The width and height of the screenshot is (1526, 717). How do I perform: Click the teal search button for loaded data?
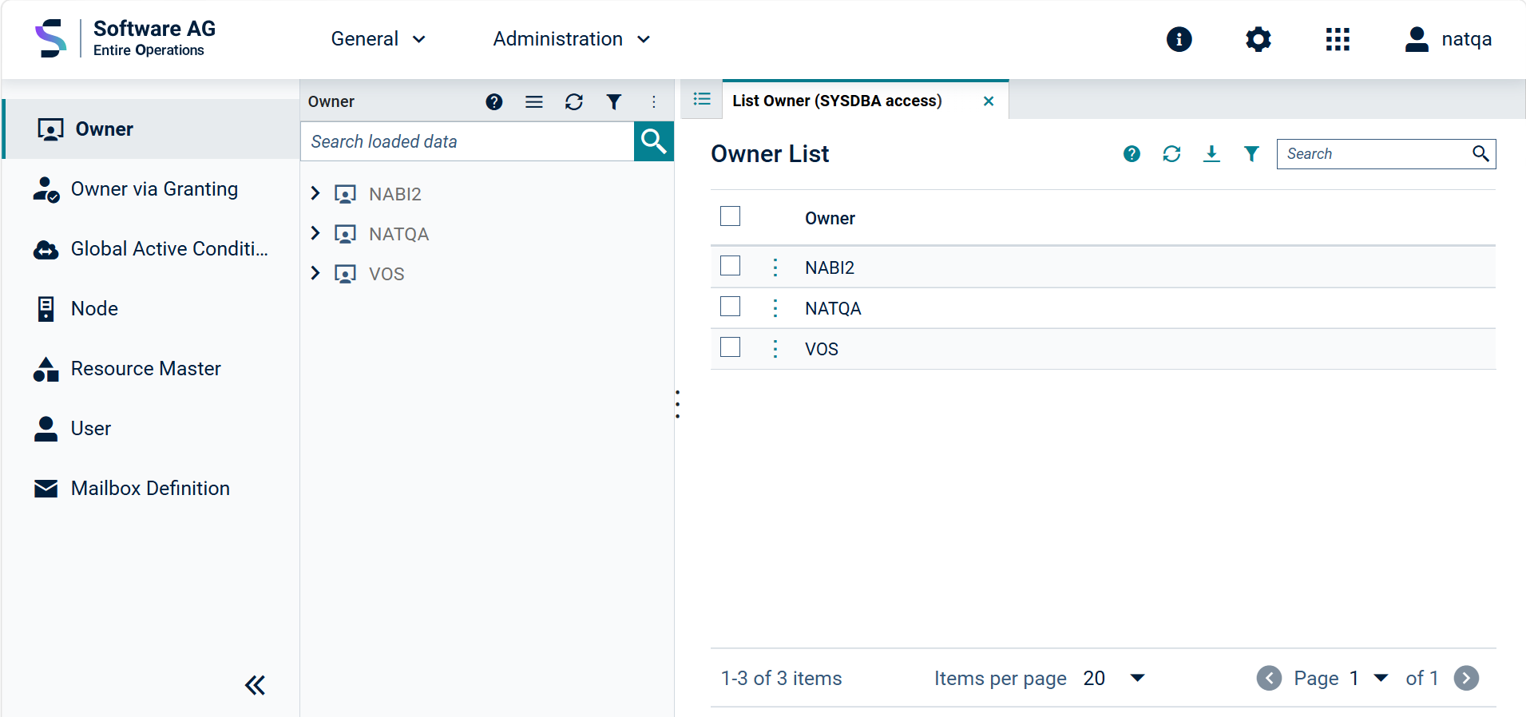[x=654, y=141]
